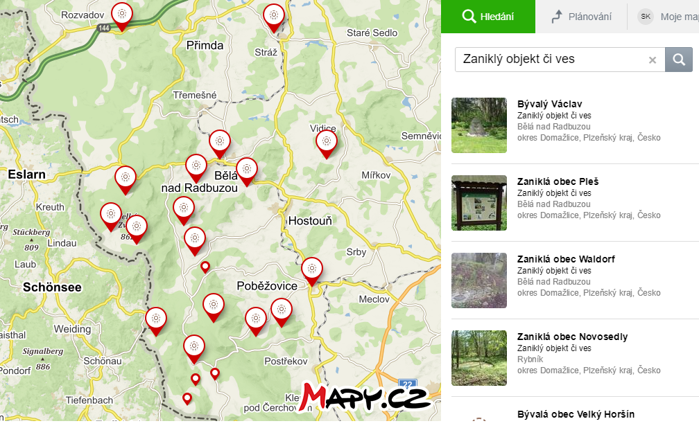Open the result 'Bývalá obec Velký Horšín'

point(575,414)
